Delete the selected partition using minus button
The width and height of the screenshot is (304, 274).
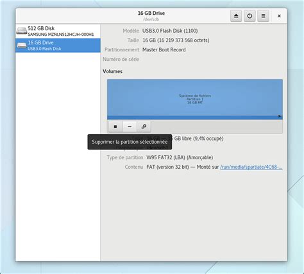coord(130,126)
